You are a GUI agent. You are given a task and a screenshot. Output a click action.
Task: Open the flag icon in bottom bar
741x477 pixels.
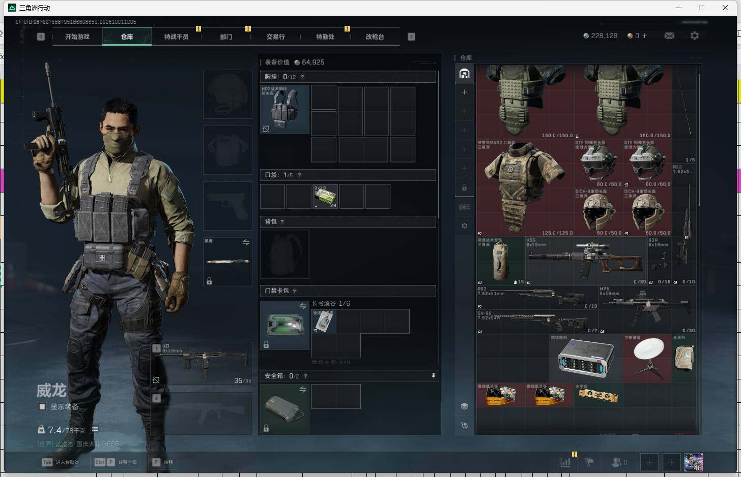tap(589, 462)
